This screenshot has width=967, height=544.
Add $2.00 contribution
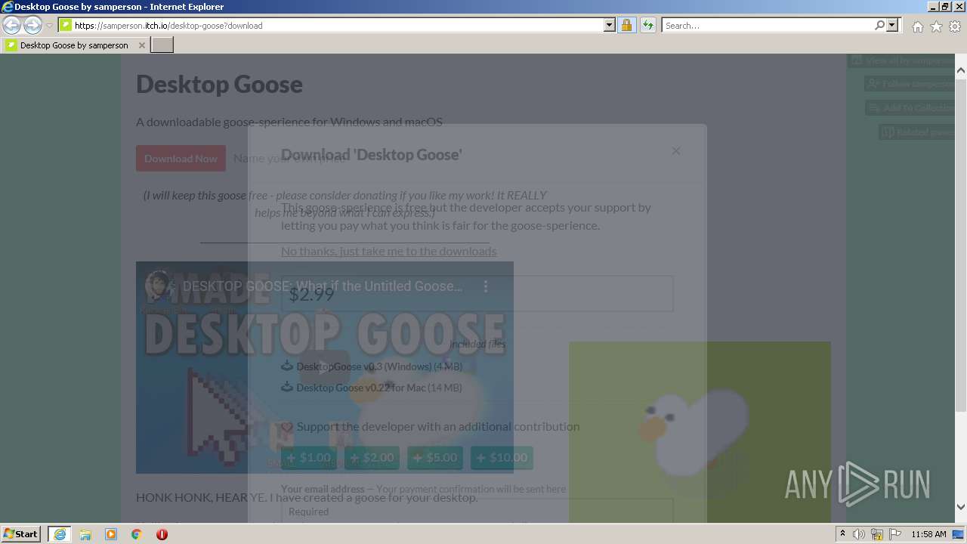372,458
